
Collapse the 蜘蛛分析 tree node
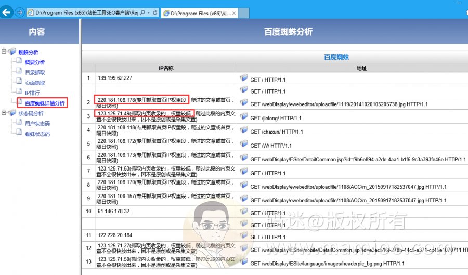coord(4,51)
